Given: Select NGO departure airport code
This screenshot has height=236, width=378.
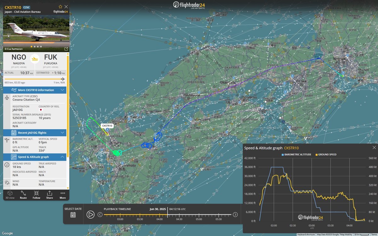Looking at the screenshot, I should tap(19, 57).
